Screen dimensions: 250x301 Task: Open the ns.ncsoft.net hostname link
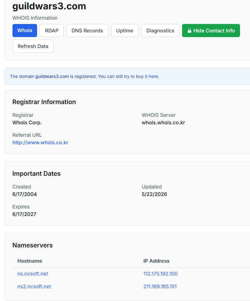[x=33, y=274]
